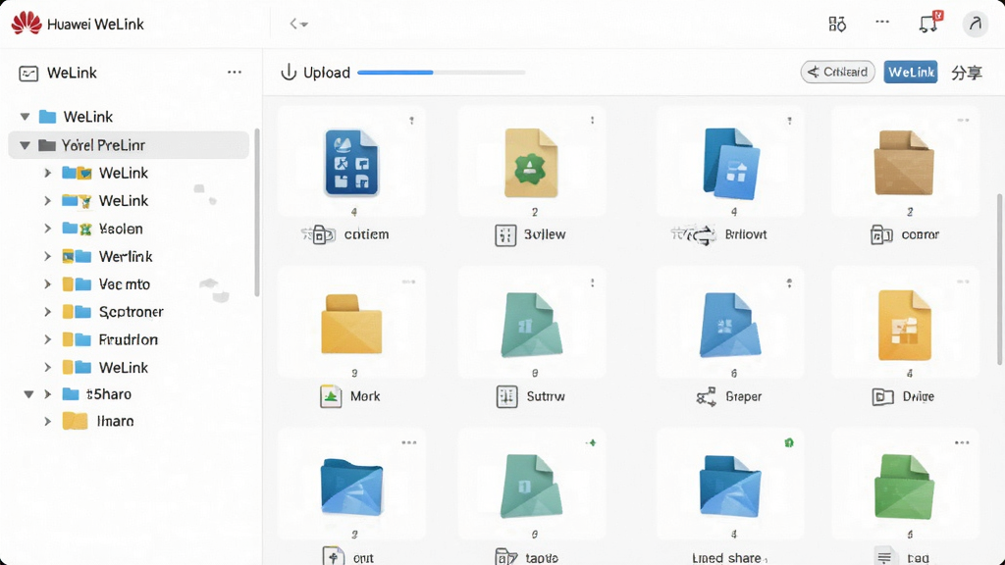Open options menu on conror card
The width and height of the screenshot is (1005, 565).
[x=963, y=120]
